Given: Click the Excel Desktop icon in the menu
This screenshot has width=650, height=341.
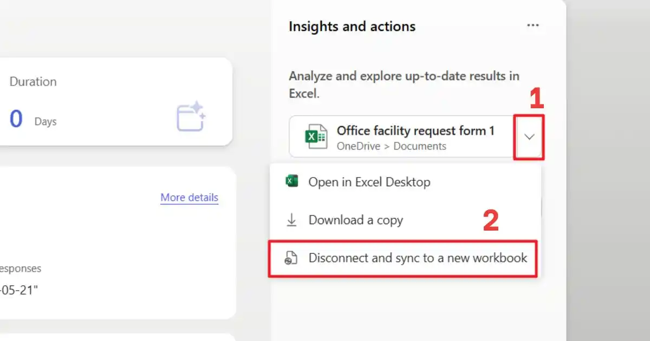Looking at the screenshot, I should click(292, 182).
